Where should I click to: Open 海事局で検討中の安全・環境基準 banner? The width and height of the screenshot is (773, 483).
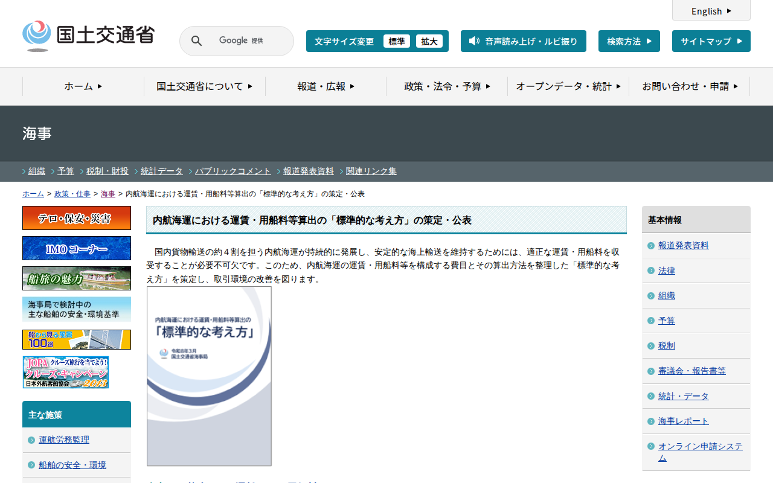click(x=77, y=310)
